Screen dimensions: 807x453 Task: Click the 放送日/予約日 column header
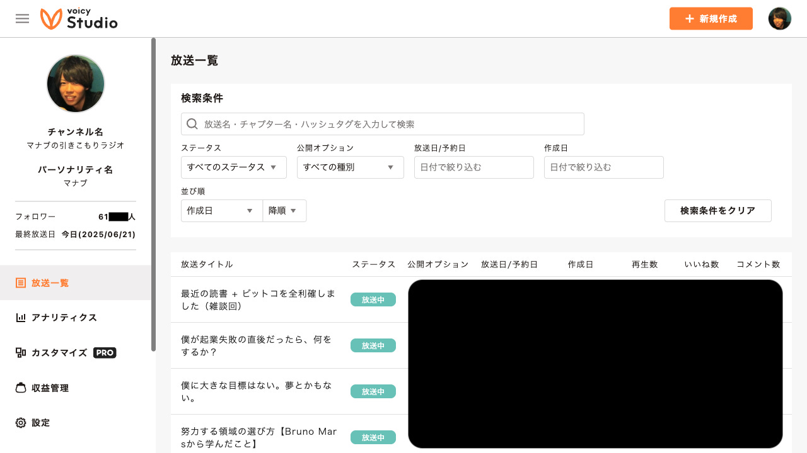click(509, 264)
